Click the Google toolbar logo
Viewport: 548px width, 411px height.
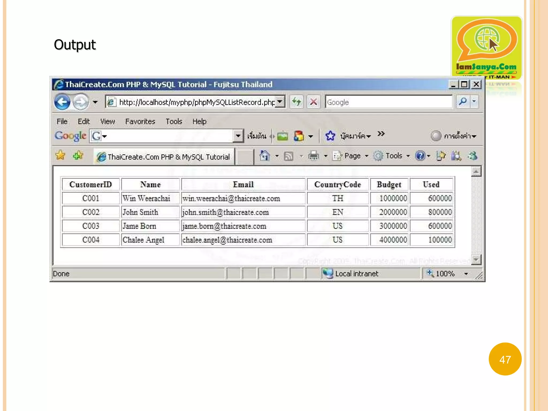coord(71,136)
